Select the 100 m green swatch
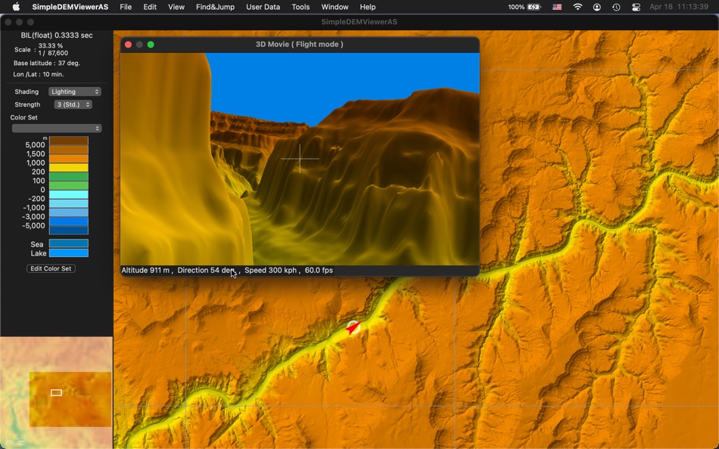Screen dimensions: 719x449 pos(69,176)
